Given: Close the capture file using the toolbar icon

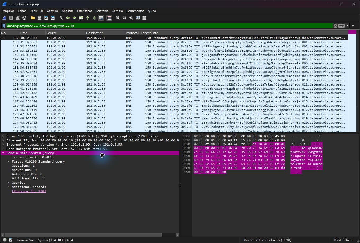Looking at the screenshot, I should [46, 18].
